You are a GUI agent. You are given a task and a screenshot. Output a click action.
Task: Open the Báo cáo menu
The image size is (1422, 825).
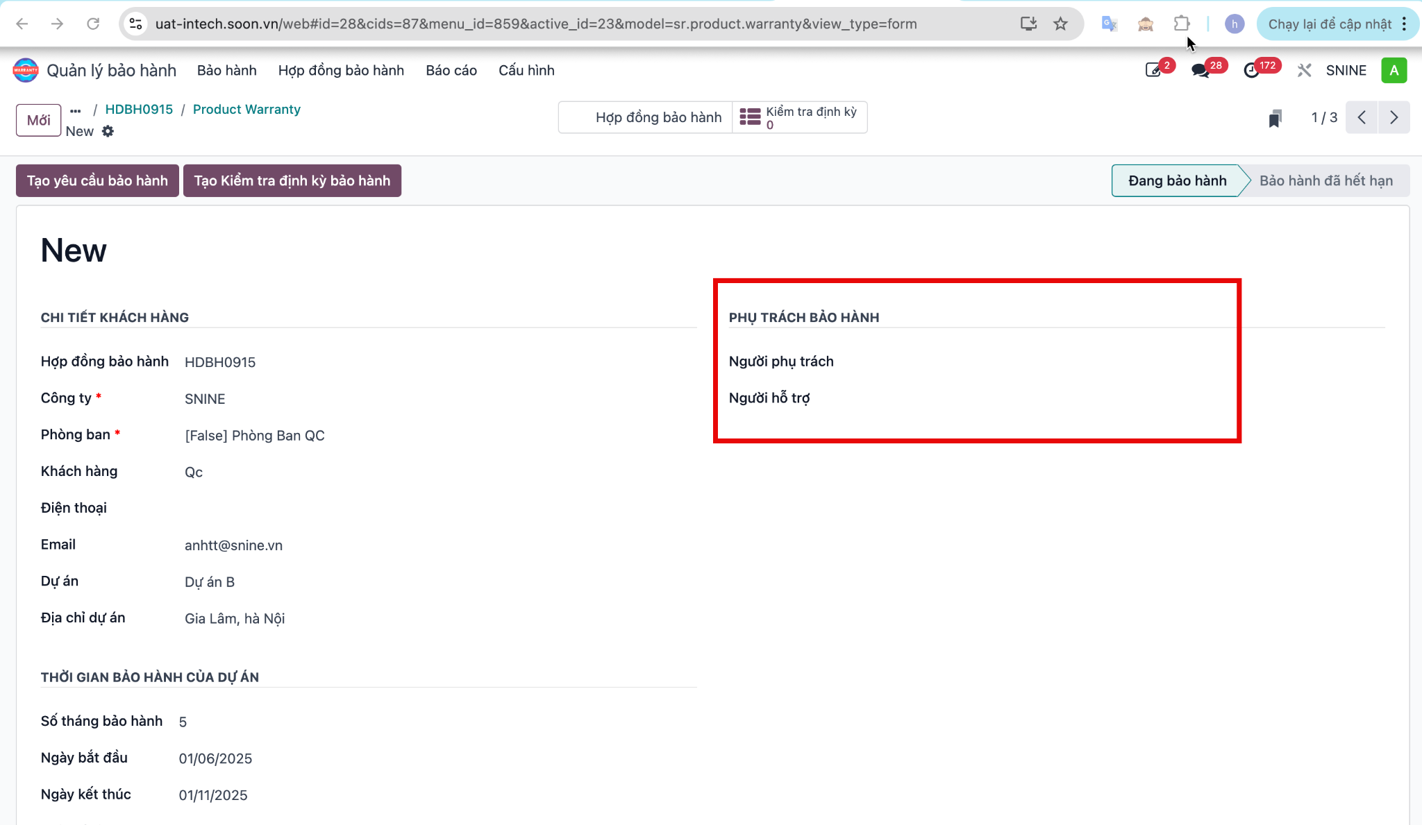(x=451, y=70)
